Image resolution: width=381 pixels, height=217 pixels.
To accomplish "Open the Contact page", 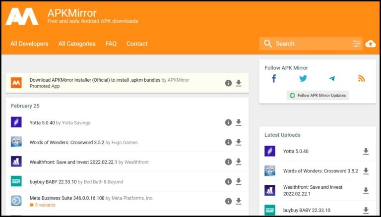I will (x=137, y=44).
